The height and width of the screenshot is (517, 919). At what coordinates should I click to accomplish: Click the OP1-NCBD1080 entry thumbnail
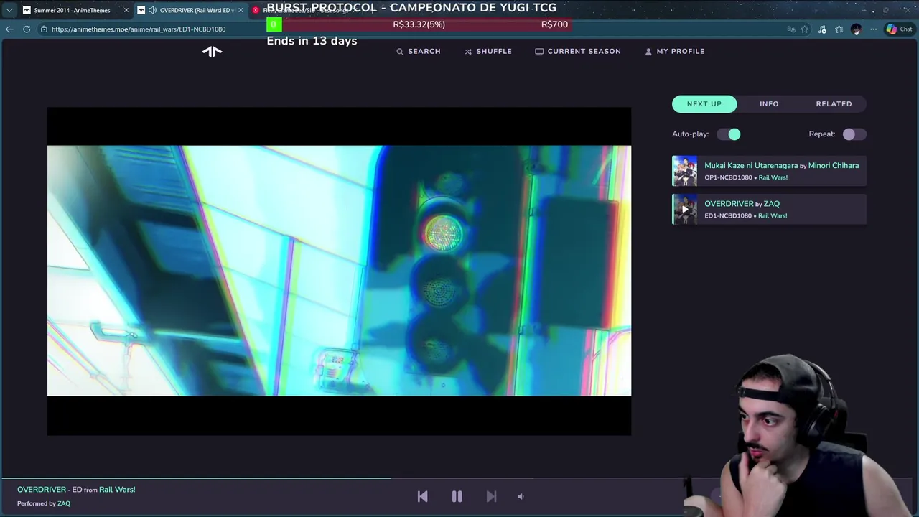tap(684, 172)
